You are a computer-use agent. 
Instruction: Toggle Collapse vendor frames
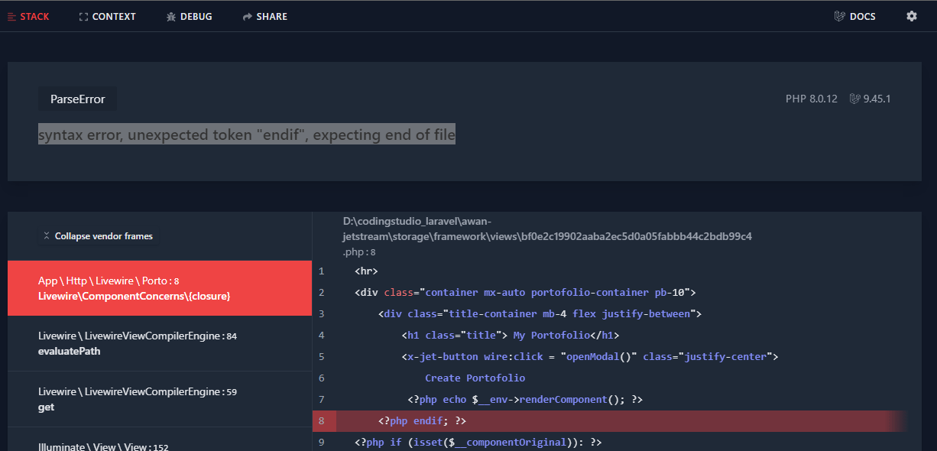(99, 235)
